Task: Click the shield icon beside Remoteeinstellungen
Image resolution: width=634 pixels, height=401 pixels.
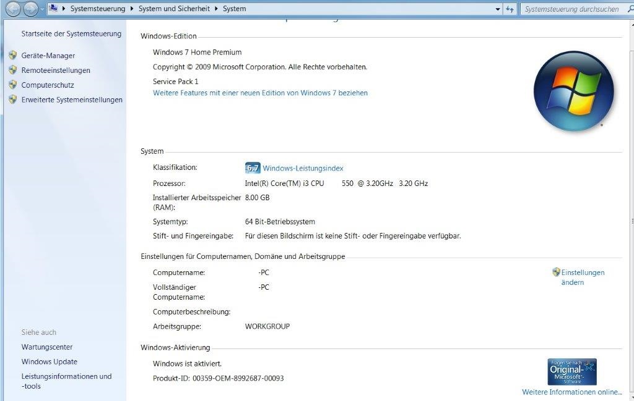Action: [x=12, y=70]
